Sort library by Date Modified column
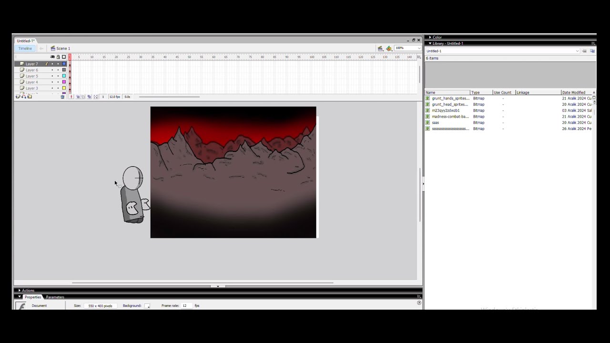 pyautogui.click(x=577, y=92)
